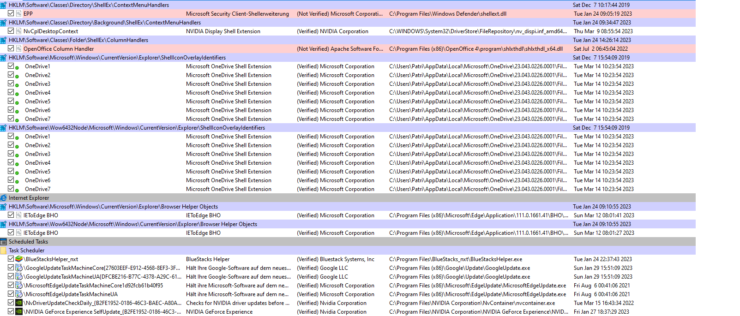Screen dimensions: 740x316
Task: Disable GoogleUpdateTaskMachineCore via its checkbox
Action: coord(11,268)
